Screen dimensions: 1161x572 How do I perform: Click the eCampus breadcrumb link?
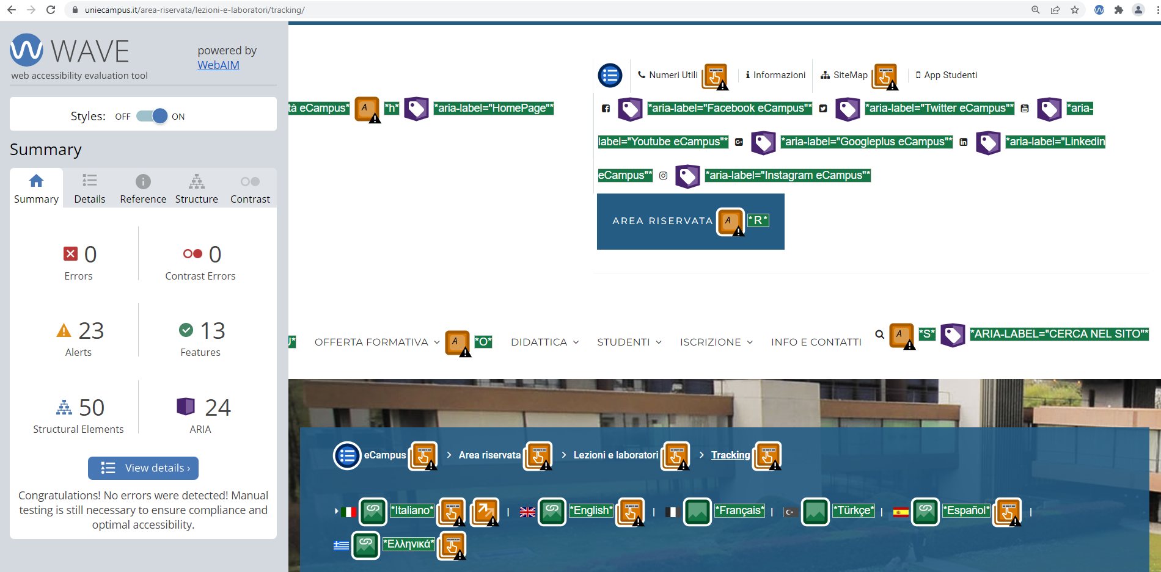pos(385,455)
